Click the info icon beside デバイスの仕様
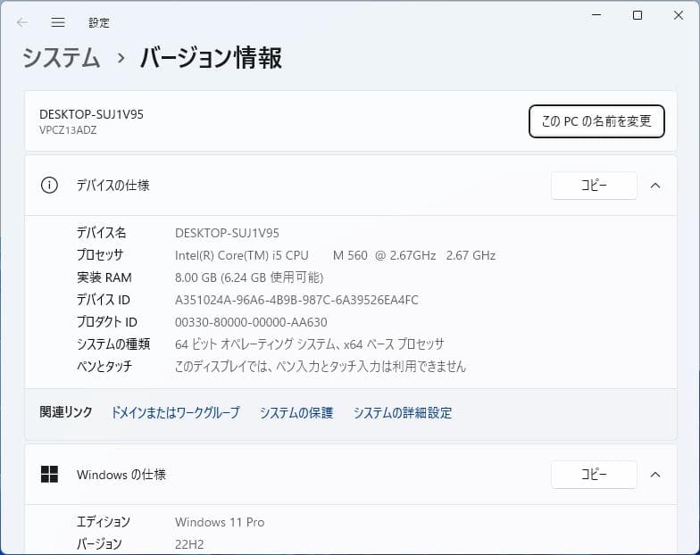700x555 pixels. coord(49,186)
